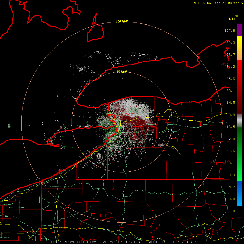Image resolution: width=244 pixels, height=244 pixels.
Task: Click the 45.6 velocity scale value
Action: [x=231, y=79]
